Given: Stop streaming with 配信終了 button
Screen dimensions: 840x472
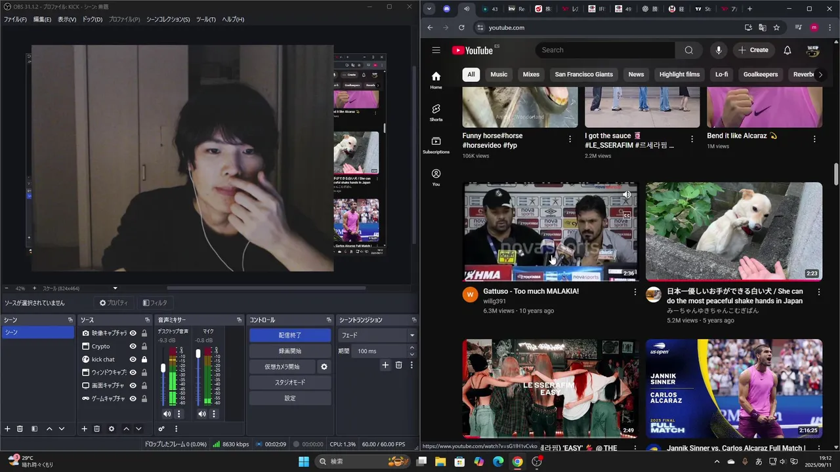Looking at the screenshot, I should [x=290, y=335].
